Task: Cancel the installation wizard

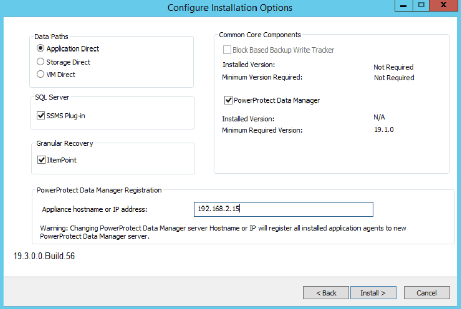Action: [427, 293]
